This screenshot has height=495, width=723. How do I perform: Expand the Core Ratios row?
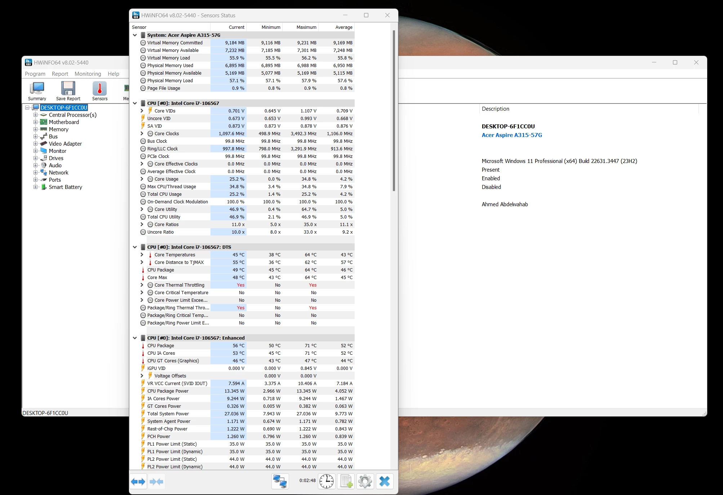point(142,225)
